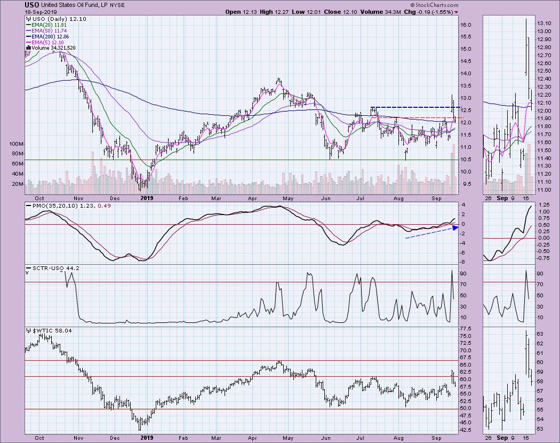Screen dimensions: 560x443
Task: Click the Chg -0.19 (-1.55%) value
Action: (429, 12)
